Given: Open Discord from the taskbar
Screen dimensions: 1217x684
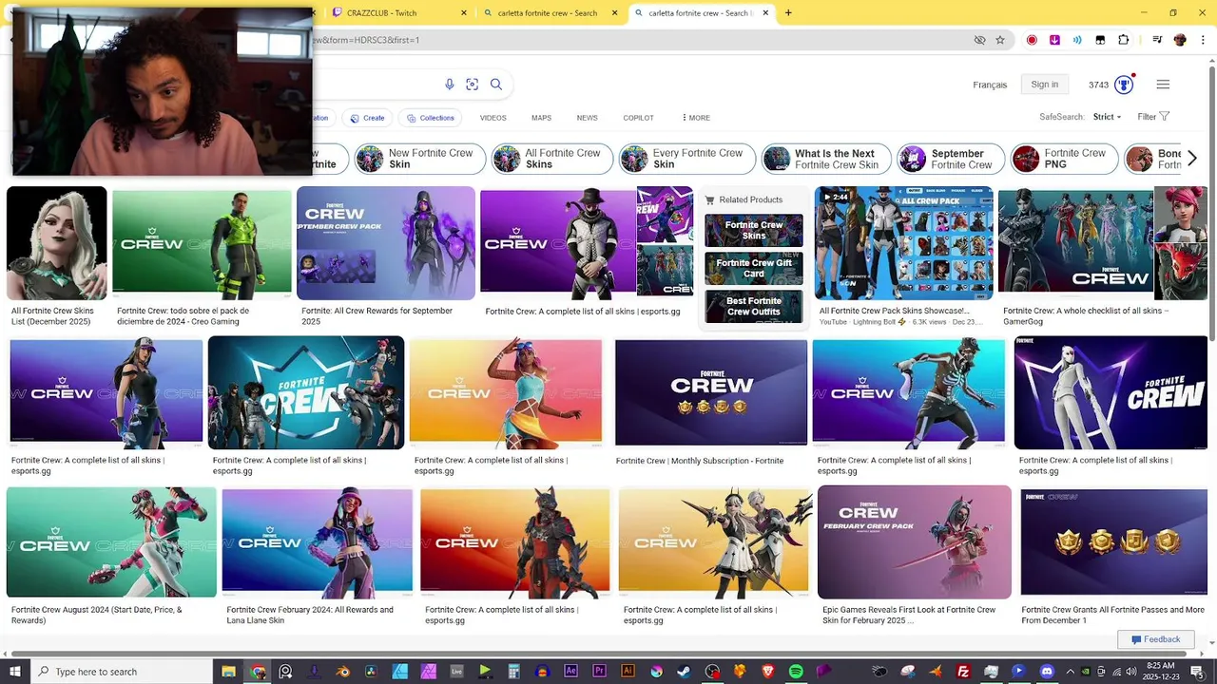Looking at the screenshot, I should [x=1047, y=672].
